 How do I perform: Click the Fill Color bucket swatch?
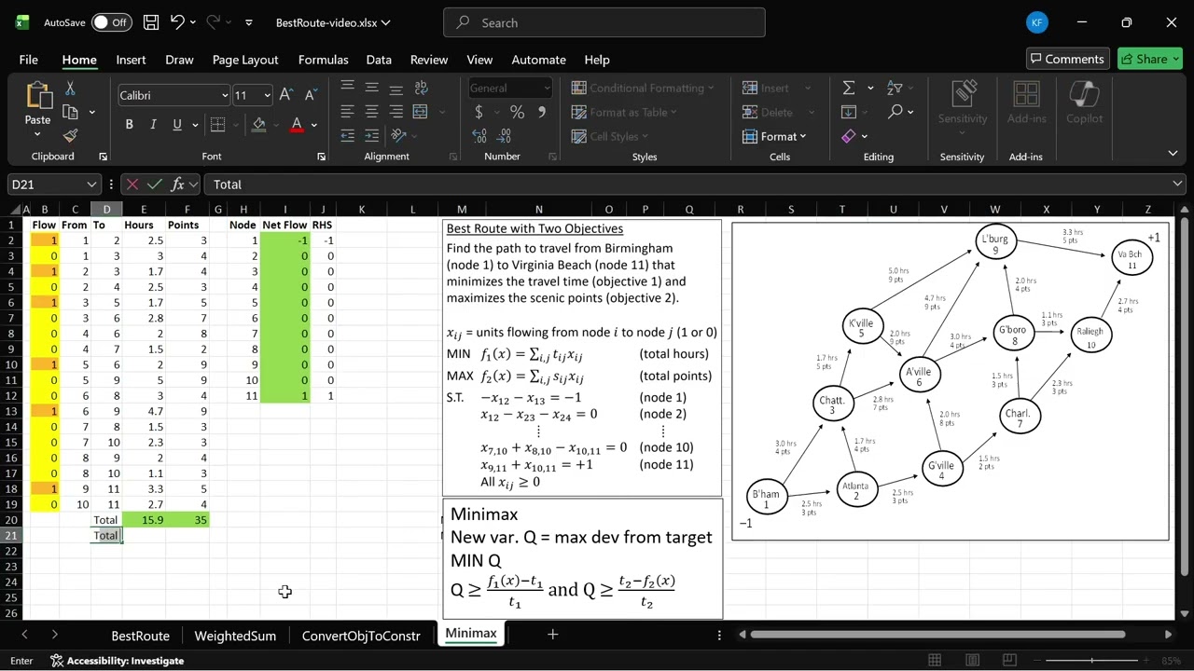pyautogui.click(x=258, y=125)
